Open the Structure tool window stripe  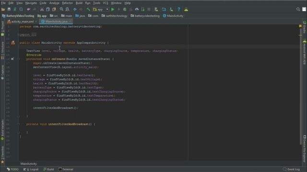2,50
